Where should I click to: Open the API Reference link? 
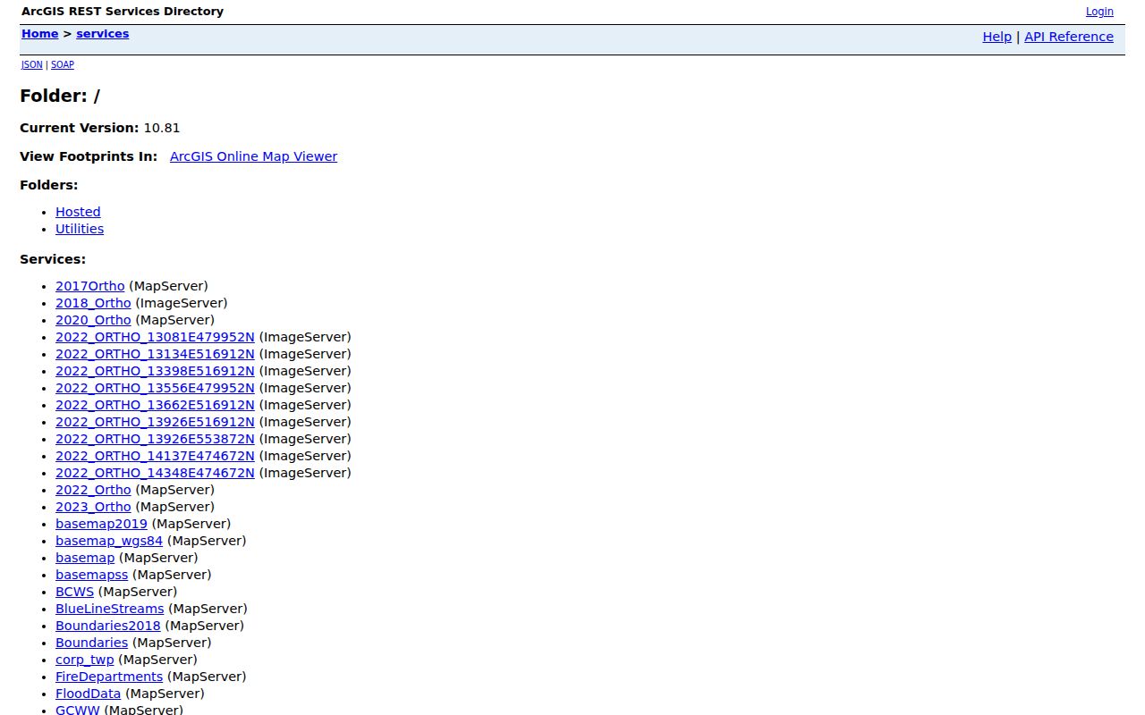1069,37
